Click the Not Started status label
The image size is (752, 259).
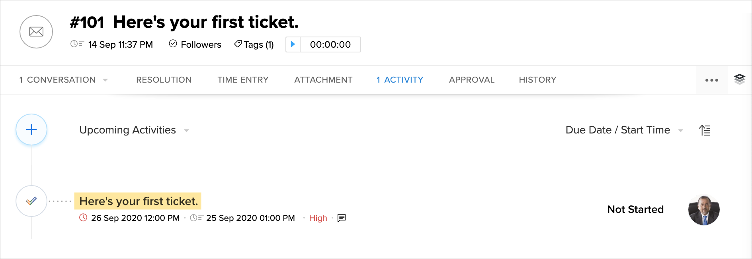coord(635,209)
